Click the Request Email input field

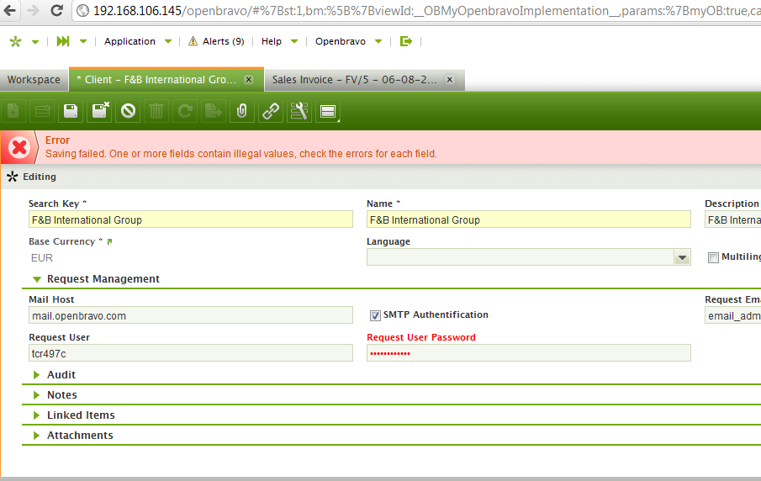(x=733, y=315)
